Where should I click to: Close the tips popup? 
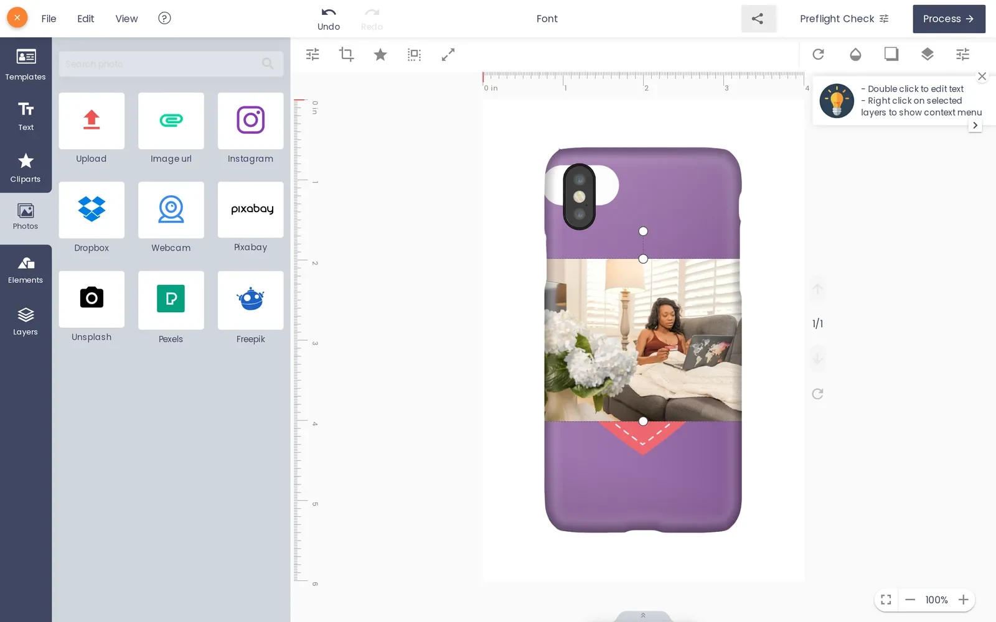[x=982, y=76]
